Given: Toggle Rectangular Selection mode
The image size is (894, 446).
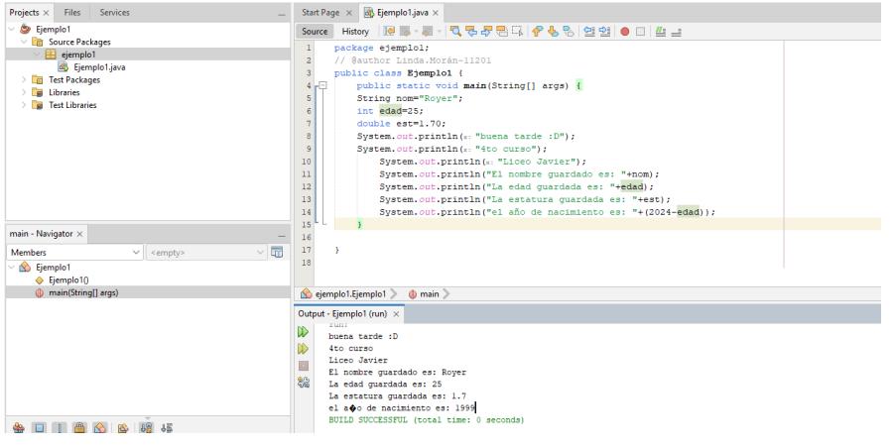Looking at the screenshot, I should tap(517, 32).
